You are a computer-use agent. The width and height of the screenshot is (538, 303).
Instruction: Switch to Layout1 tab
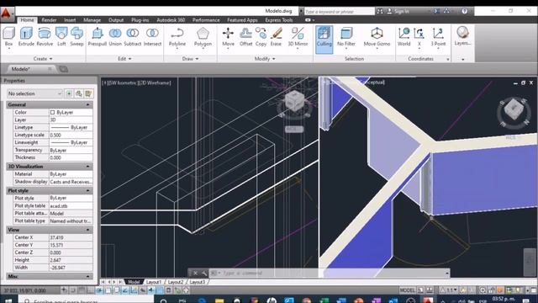click(x=153, y=282)
